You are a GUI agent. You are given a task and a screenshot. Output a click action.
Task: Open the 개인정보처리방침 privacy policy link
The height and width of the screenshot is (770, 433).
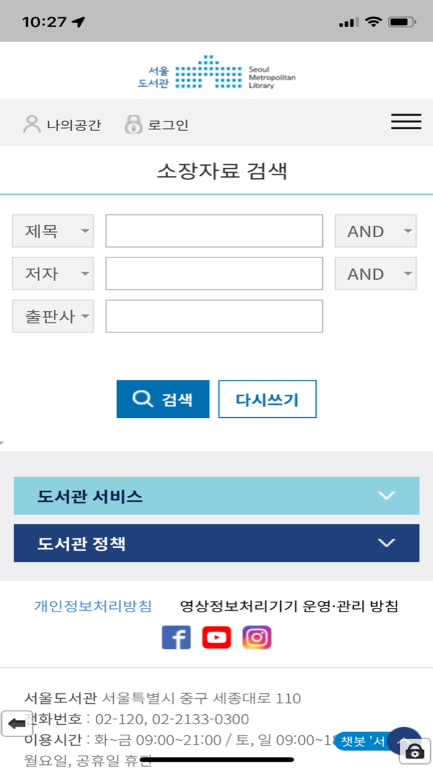coord(92,607)
